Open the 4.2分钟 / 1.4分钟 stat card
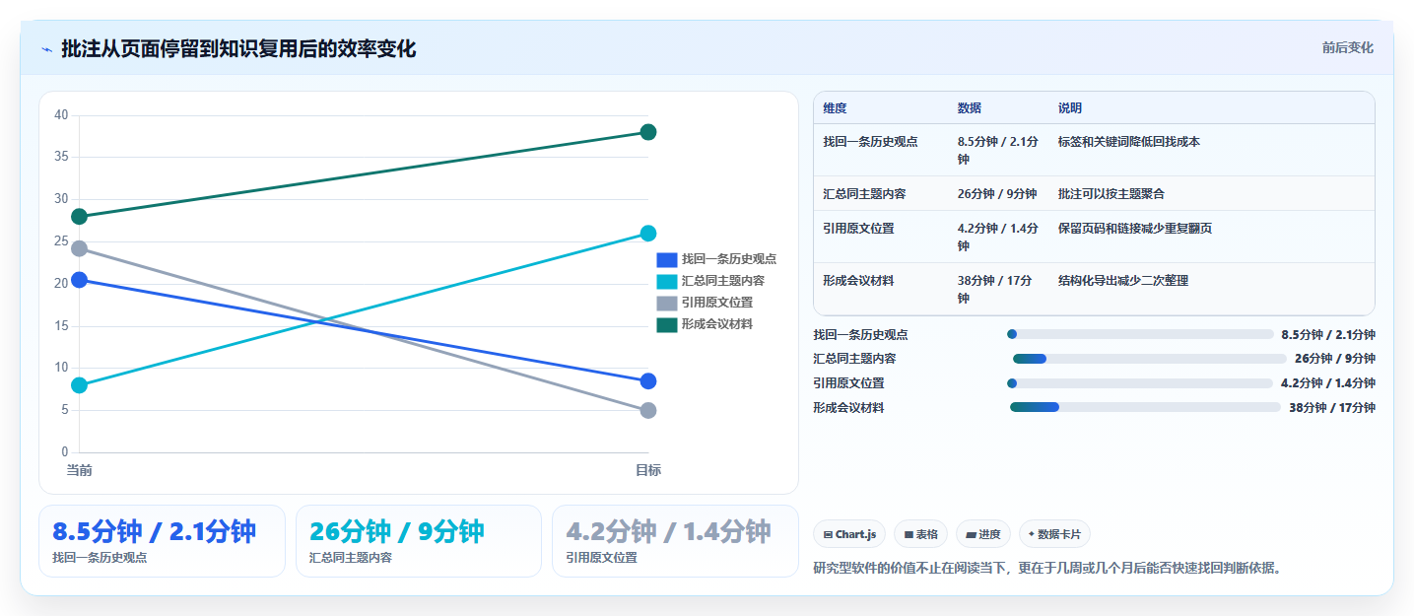The width and height of the screenshot is (1414, 616). [675, 541]
